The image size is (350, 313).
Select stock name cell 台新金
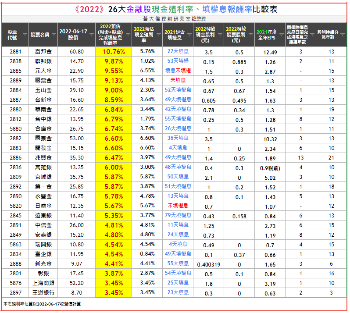[x=43, y=100]
